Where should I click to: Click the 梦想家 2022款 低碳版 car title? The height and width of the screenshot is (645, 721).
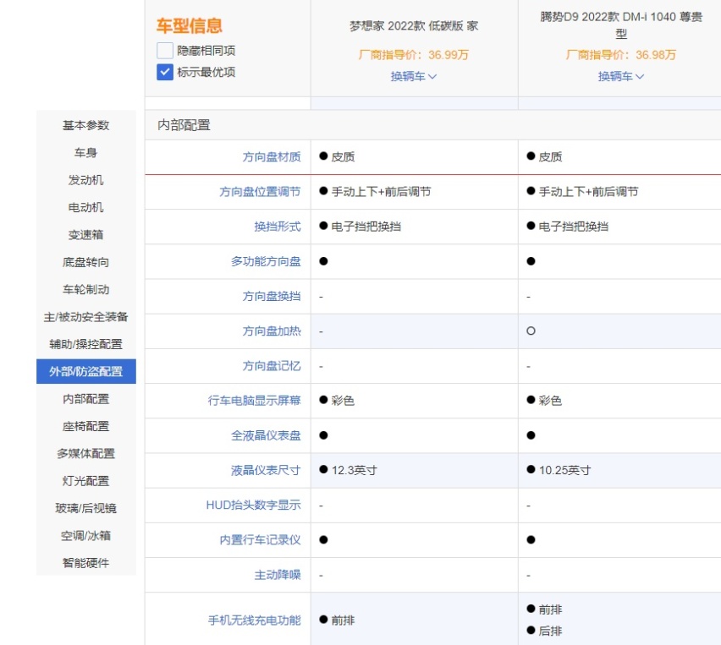413,26
